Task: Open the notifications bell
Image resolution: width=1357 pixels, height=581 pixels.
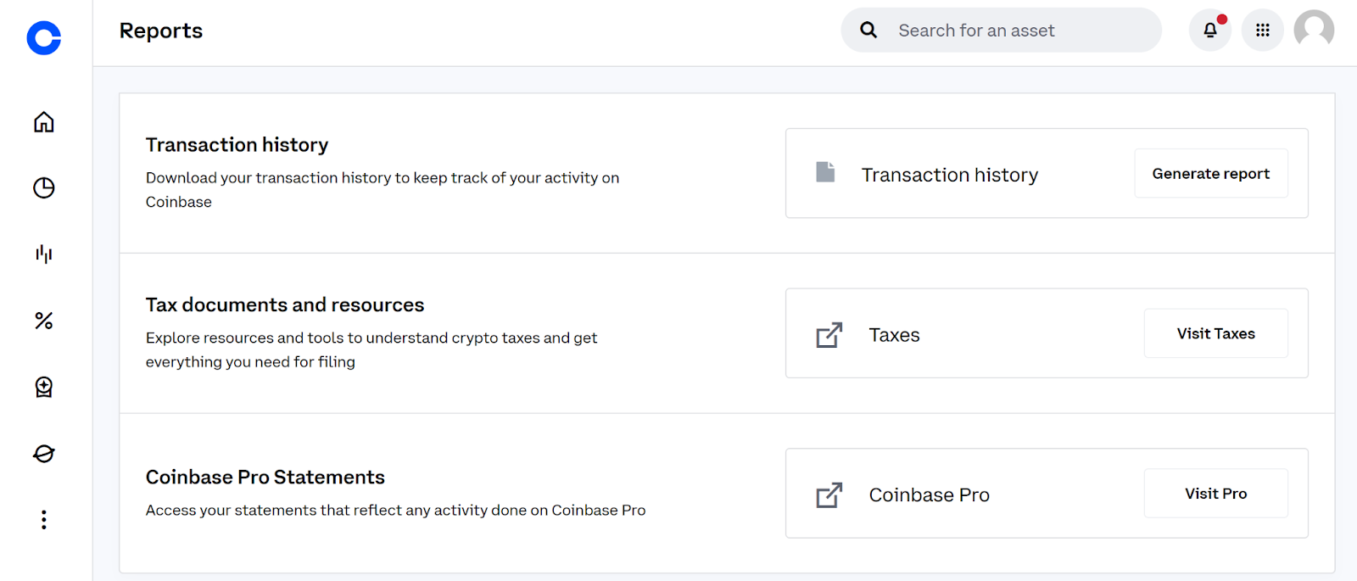Action: point(1210,31)
